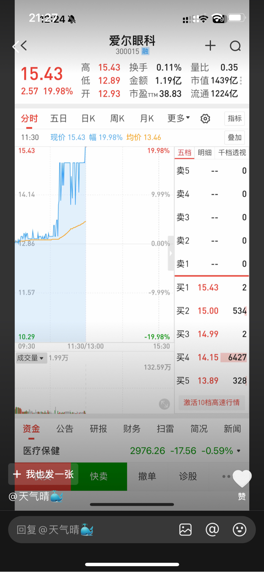264x572 pixels.
Task: Open chart settings gear icon
Action: tap(205, 119)
